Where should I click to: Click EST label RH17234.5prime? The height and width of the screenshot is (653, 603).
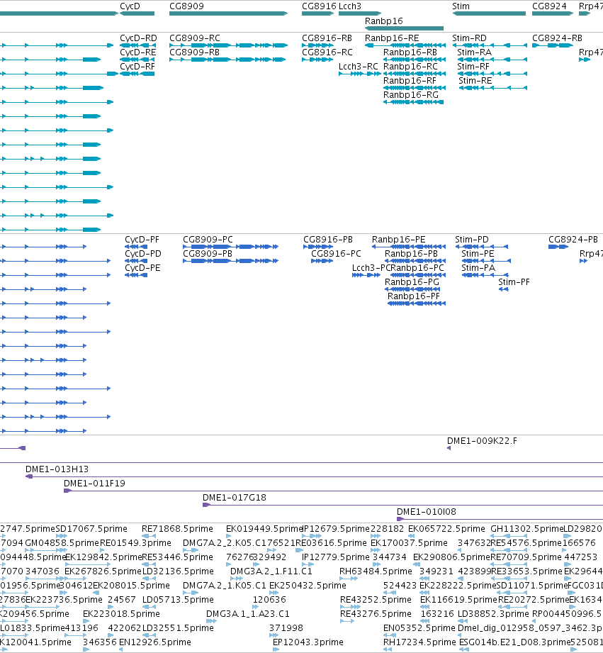click(419, 642)
